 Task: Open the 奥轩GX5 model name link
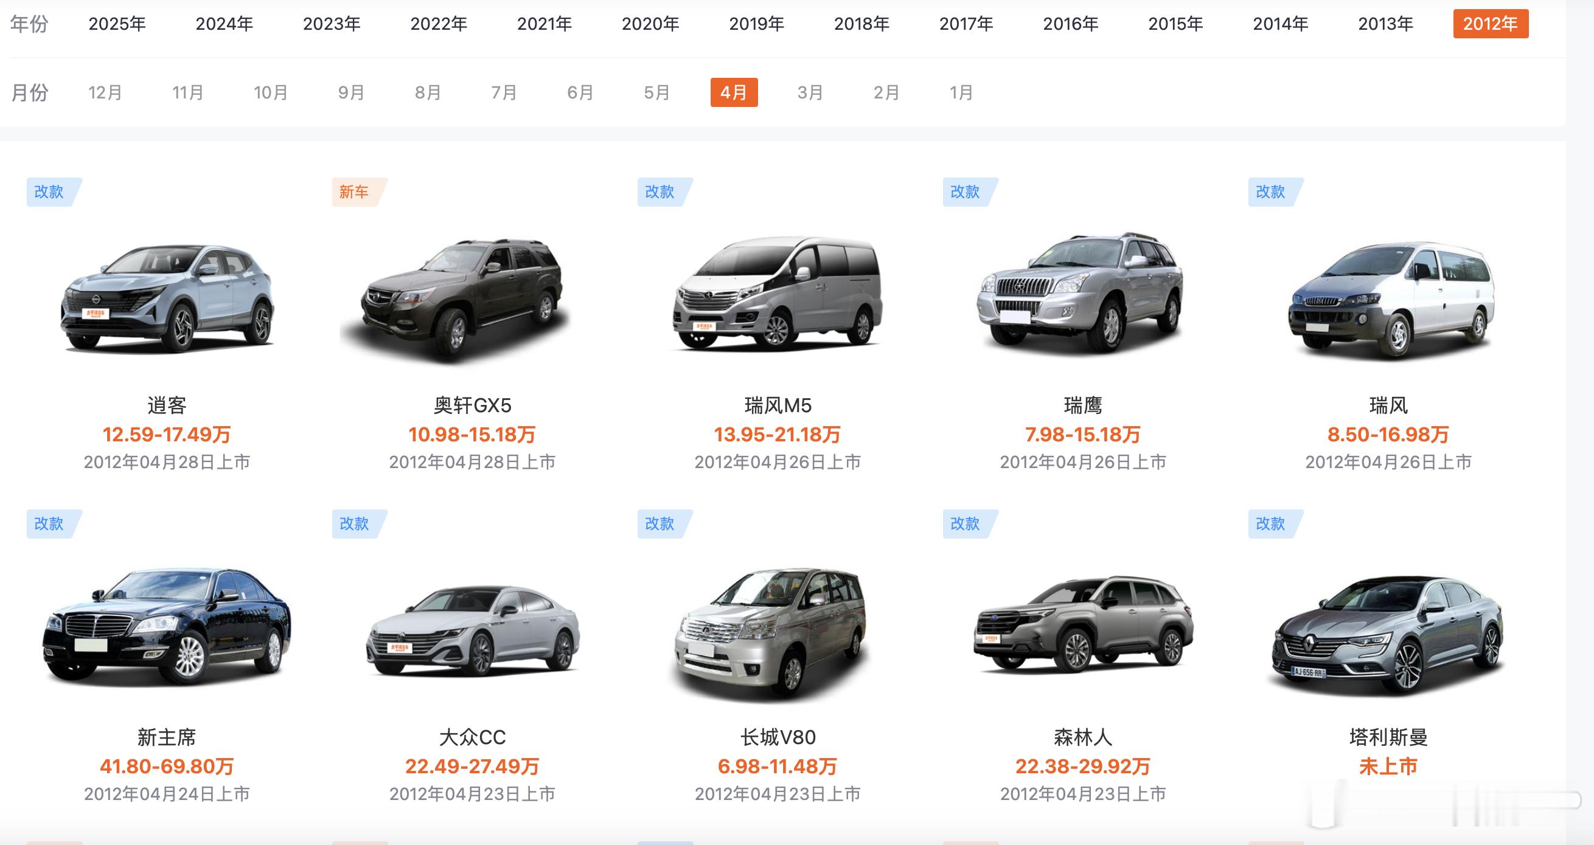pos(472,405)
